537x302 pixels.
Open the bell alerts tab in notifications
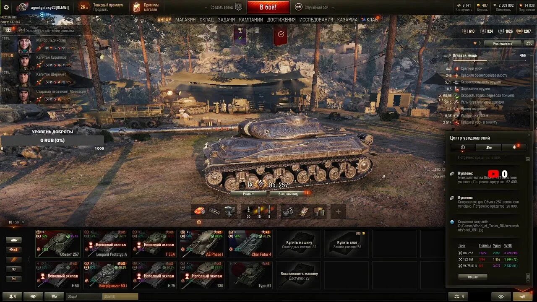(514, 147)
